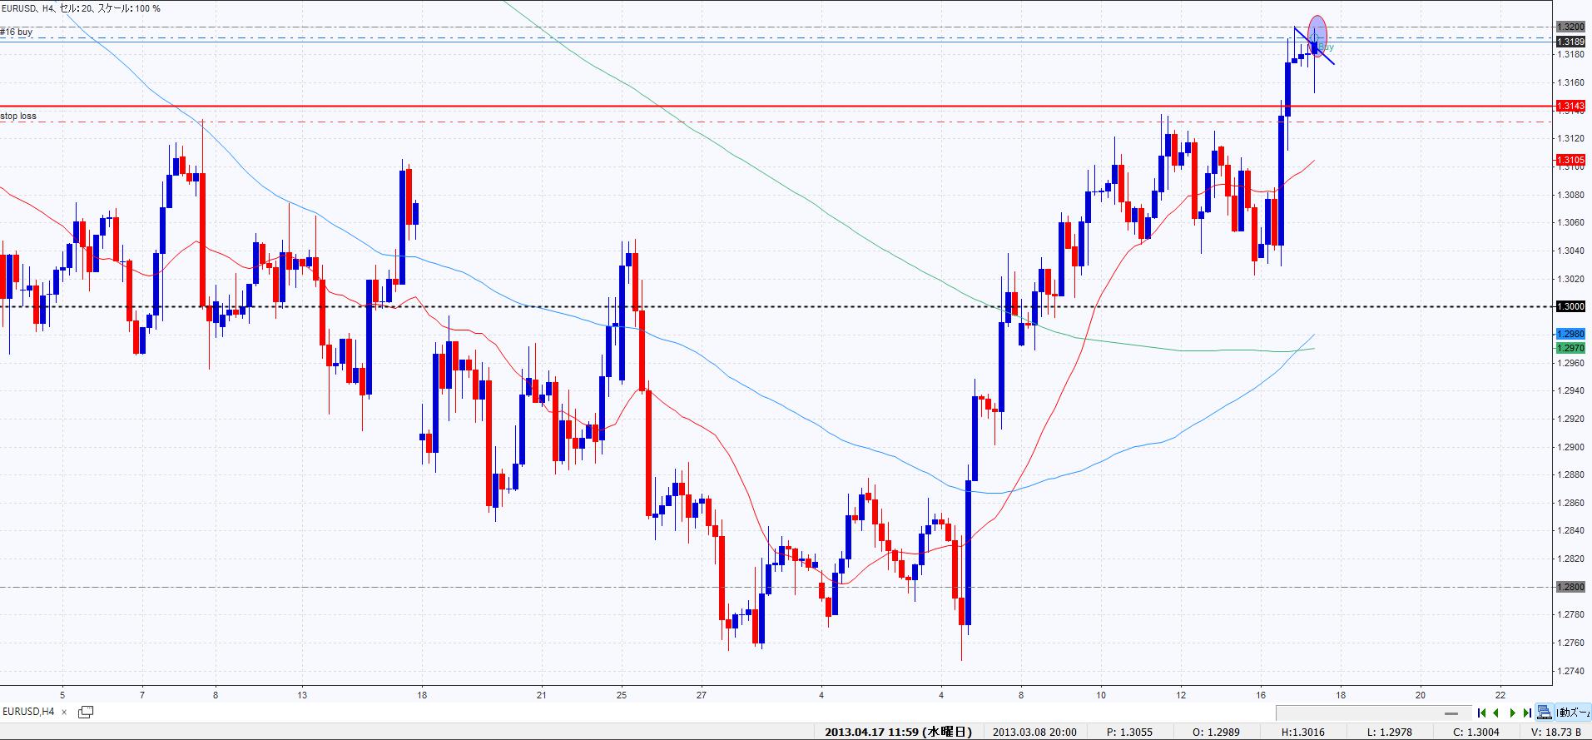This screenshot has width=1592, height=740.
Task: Open the chart window list icon
Action: [x=86, y=712]
